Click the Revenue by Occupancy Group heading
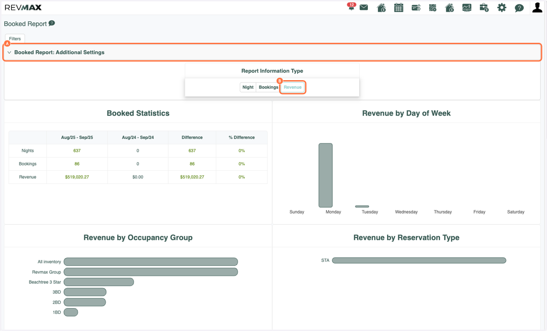547x331 pixels. 138,238
